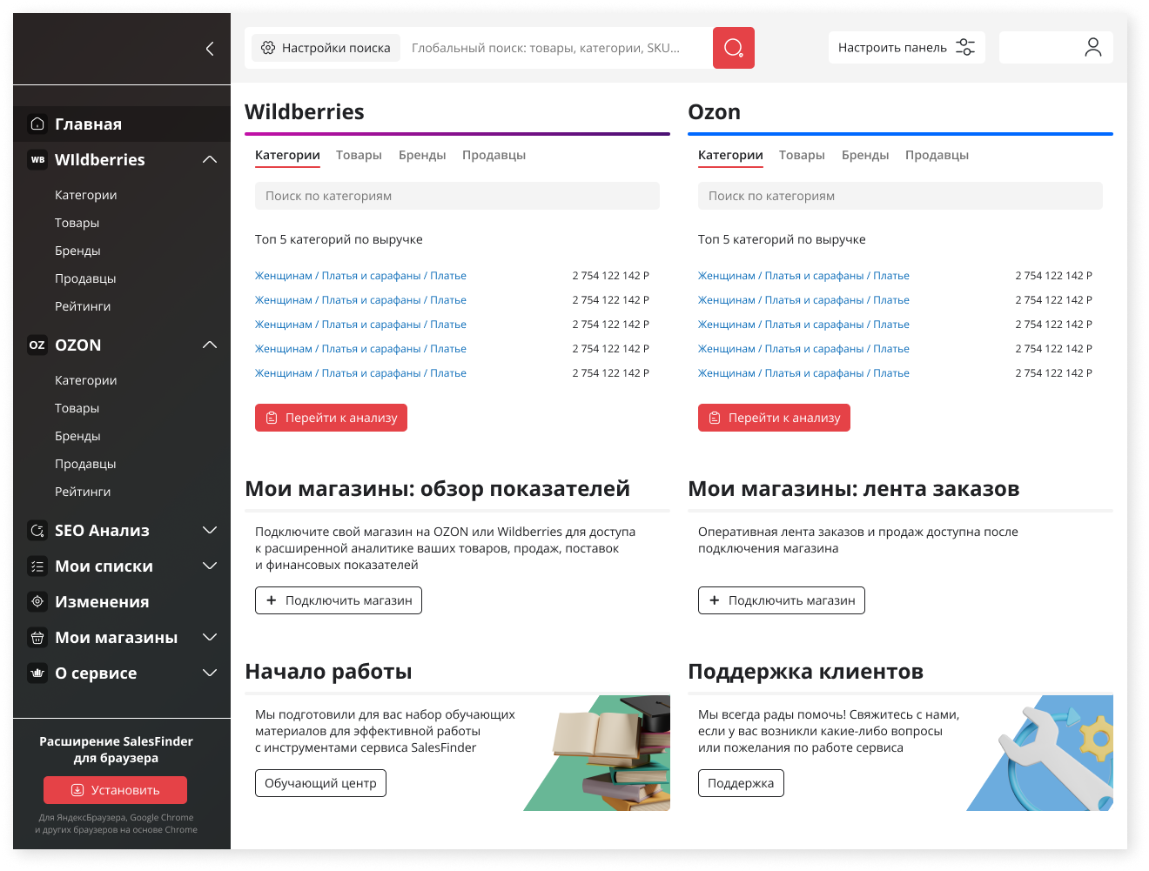
Task: Open the user profile icon
Action: tap(1093, 47)
